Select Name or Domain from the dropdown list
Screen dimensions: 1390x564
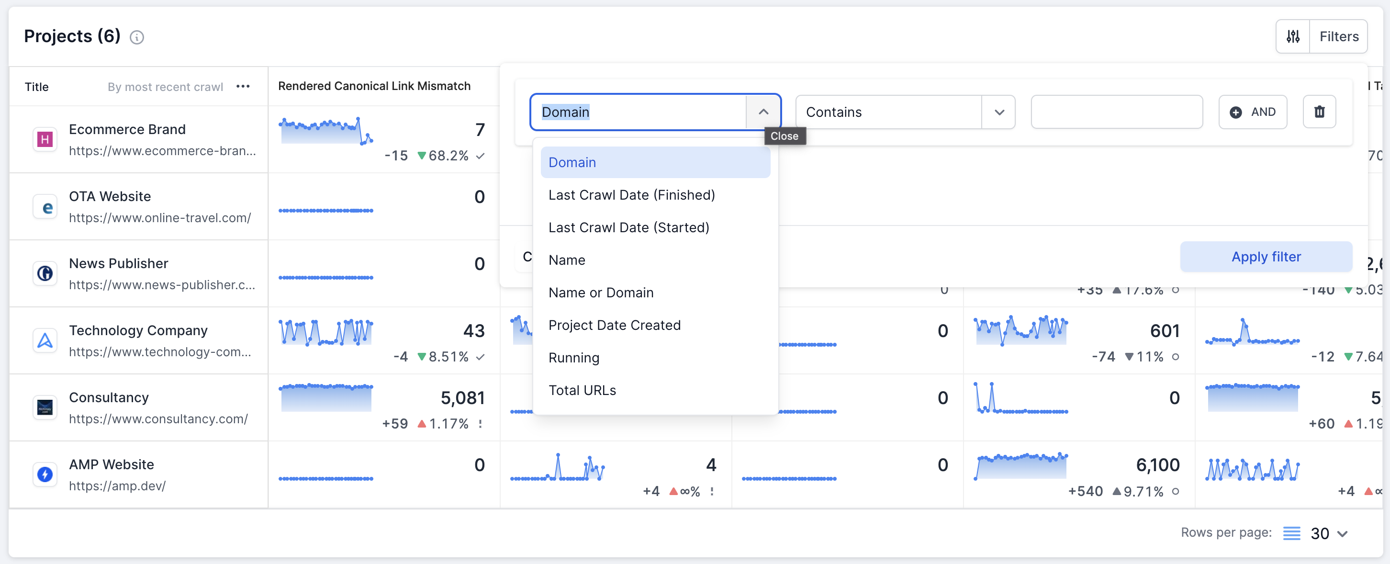pos(601,292)
